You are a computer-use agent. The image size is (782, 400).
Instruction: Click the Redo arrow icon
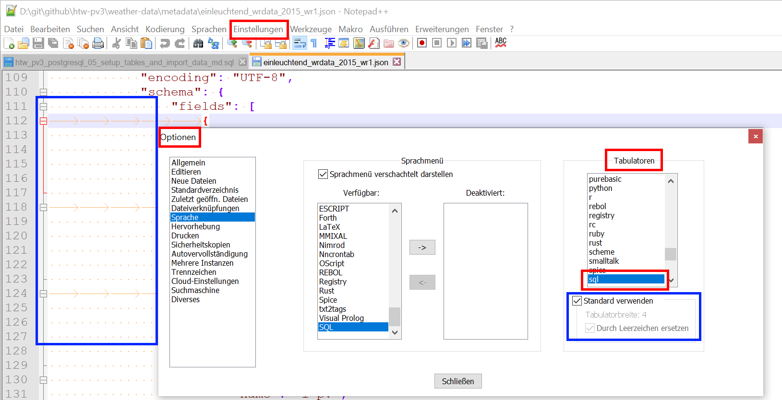[x=180, y=44]
